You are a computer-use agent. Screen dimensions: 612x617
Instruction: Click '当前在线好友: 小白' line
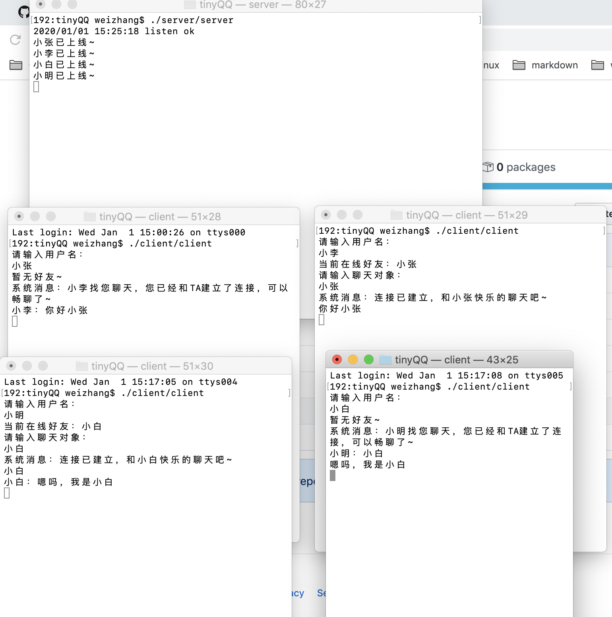pyautogui.click(x=53, y=427)
